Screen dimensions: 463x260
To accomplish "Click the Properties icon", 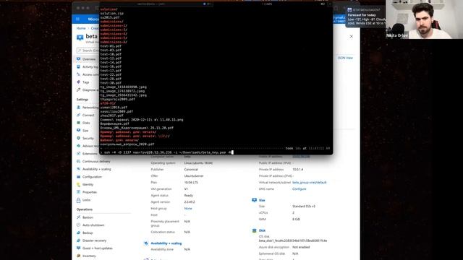I will [x=79, y=192].
